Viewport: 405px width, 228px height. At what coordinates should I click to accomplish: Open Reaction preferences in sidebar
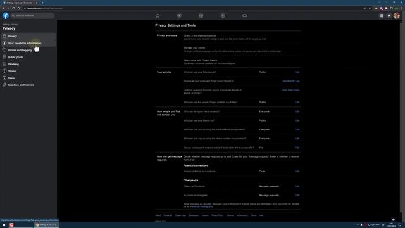click(28, 85)
